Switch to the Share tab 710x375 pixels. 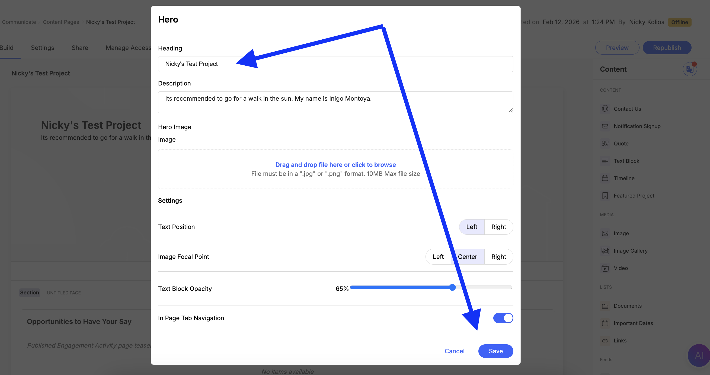80,48
